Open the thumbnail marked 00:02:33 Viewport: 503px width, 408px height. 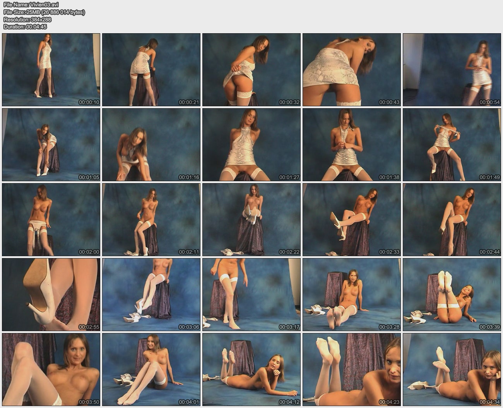(352, 219)
